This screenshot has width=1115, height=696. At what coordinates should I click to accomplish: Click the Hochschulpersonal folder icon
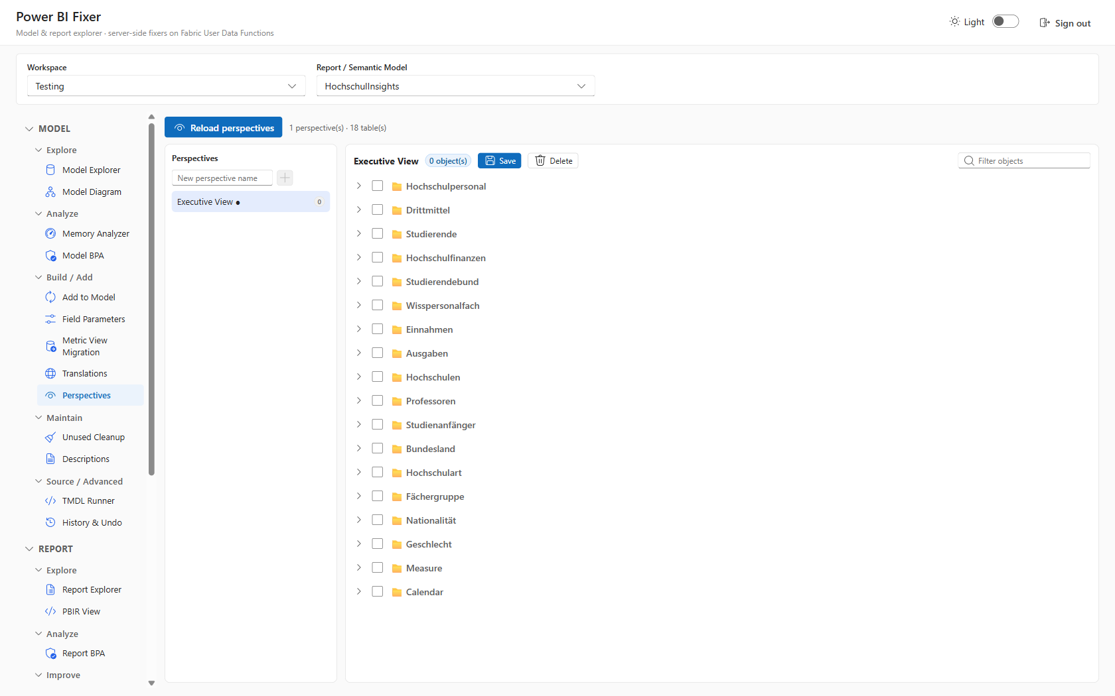(x=397, y=187)
